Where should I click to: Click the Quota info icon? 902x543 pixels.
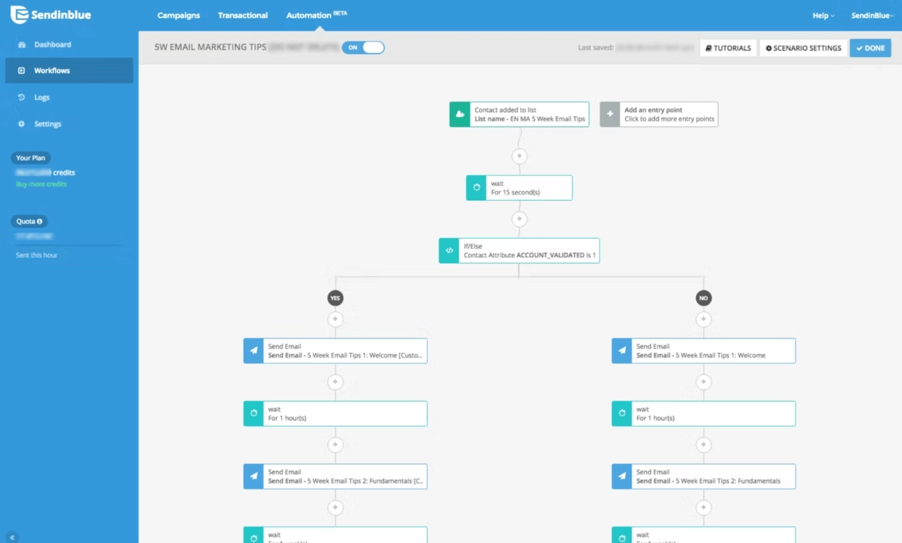click(39, 221)
